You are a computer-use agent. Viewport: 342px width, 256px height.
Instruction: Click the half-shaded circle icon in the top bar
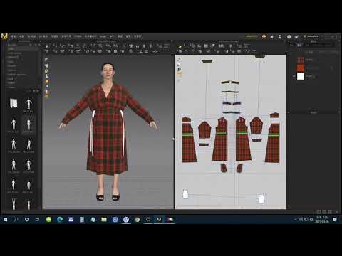coord(272,36)
